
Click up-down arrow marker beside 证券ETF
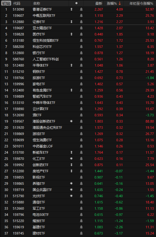(71, 22)
